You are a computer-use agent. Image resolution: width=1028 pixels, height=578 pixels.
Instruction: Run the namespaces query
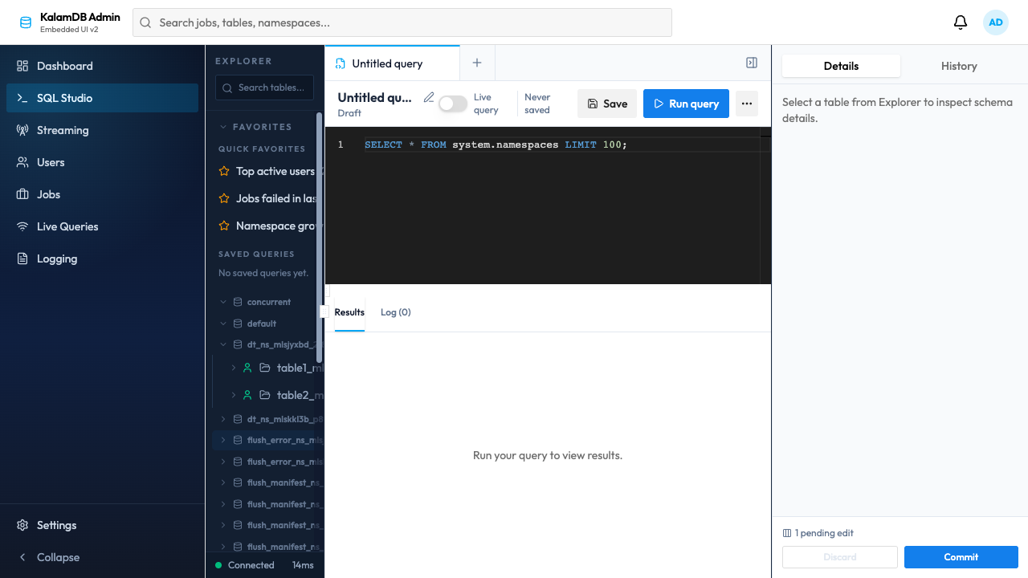[686, 104]
